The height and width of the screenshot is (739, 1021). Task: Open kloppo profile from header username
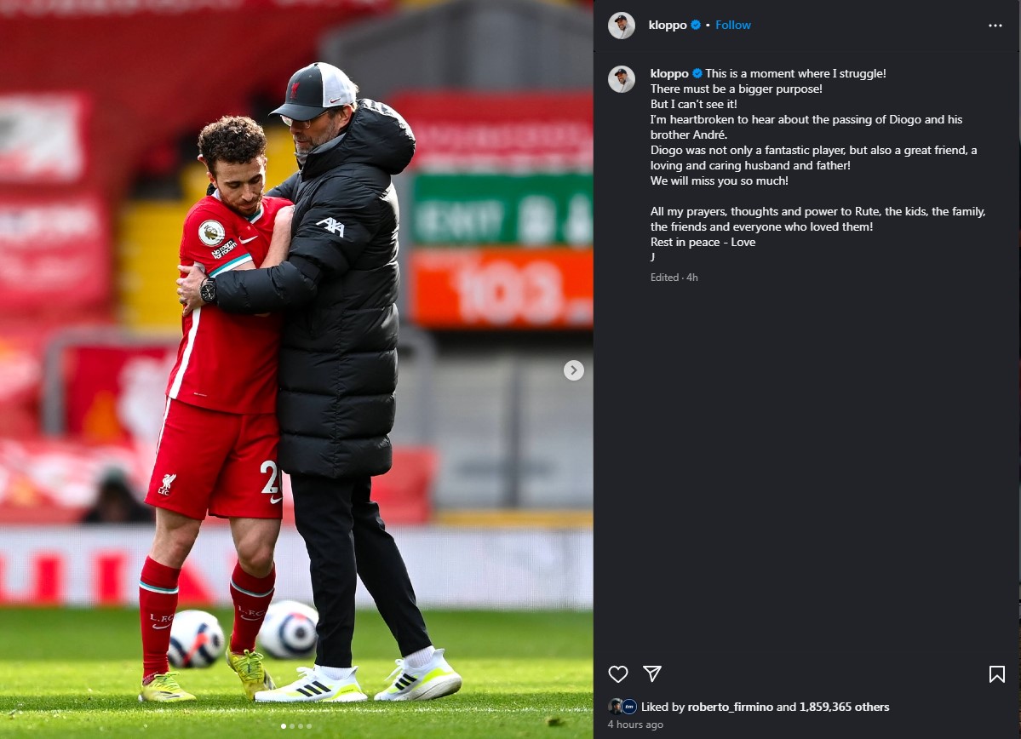tap(668, 25)
